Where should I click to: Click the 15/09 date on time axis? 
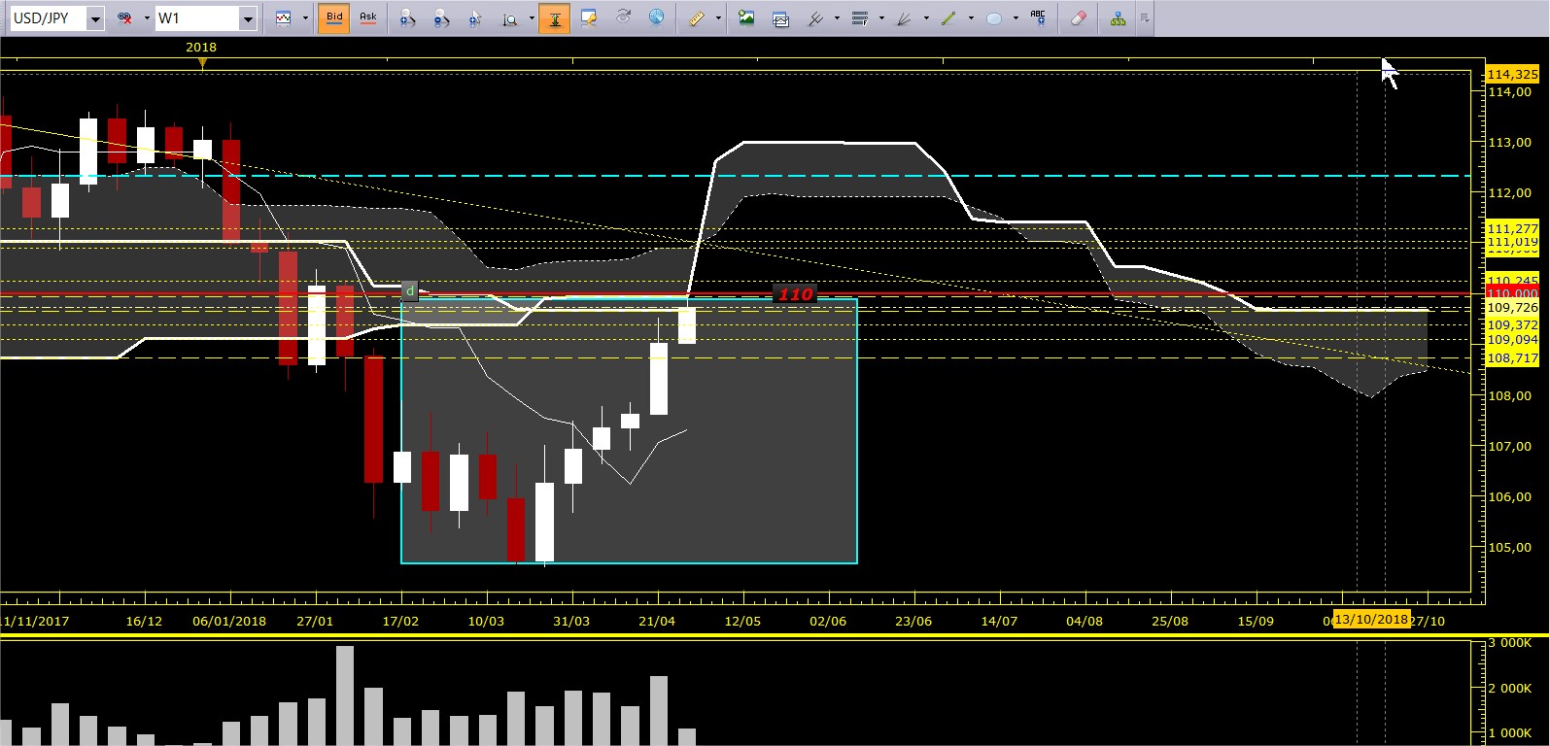(1256, 621)
